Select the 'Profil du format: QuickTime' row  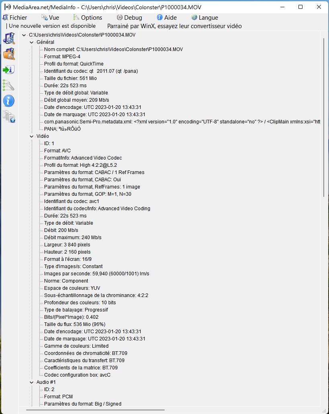coord(74,64)
